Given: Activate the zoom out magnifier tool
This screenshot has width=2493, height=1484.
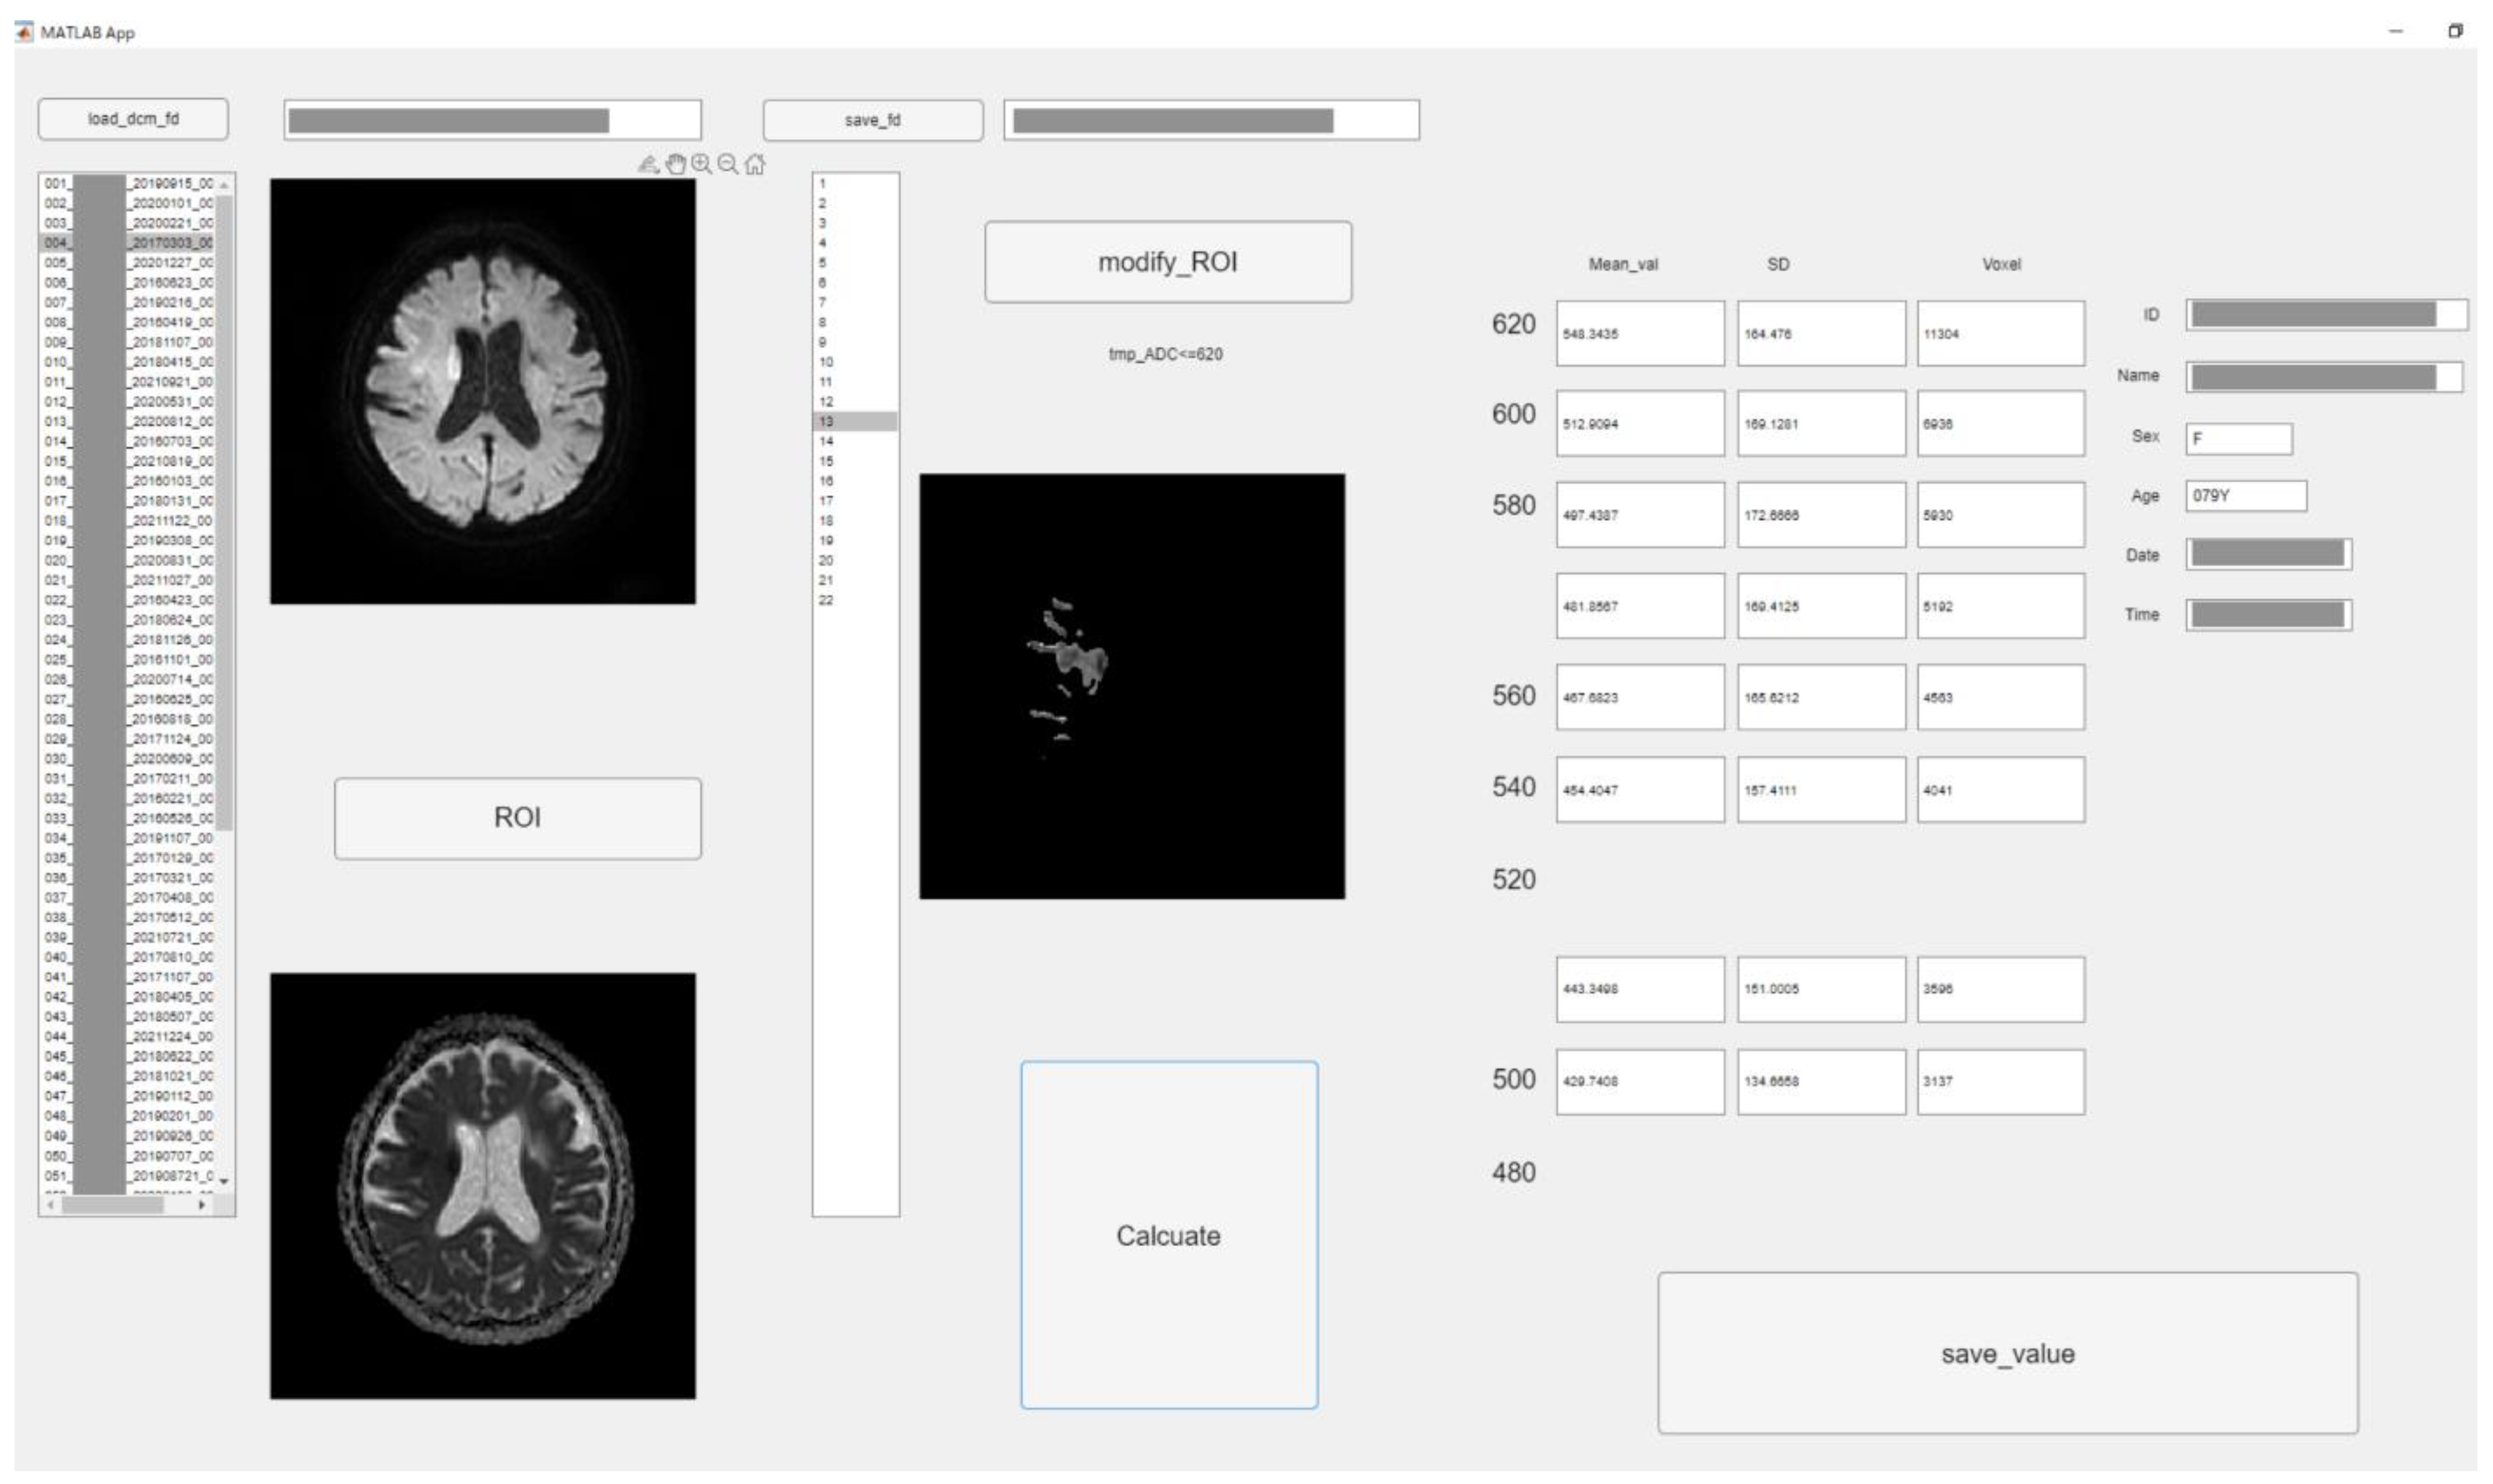Looking at the screenshot, I should (x=727, y=165).
